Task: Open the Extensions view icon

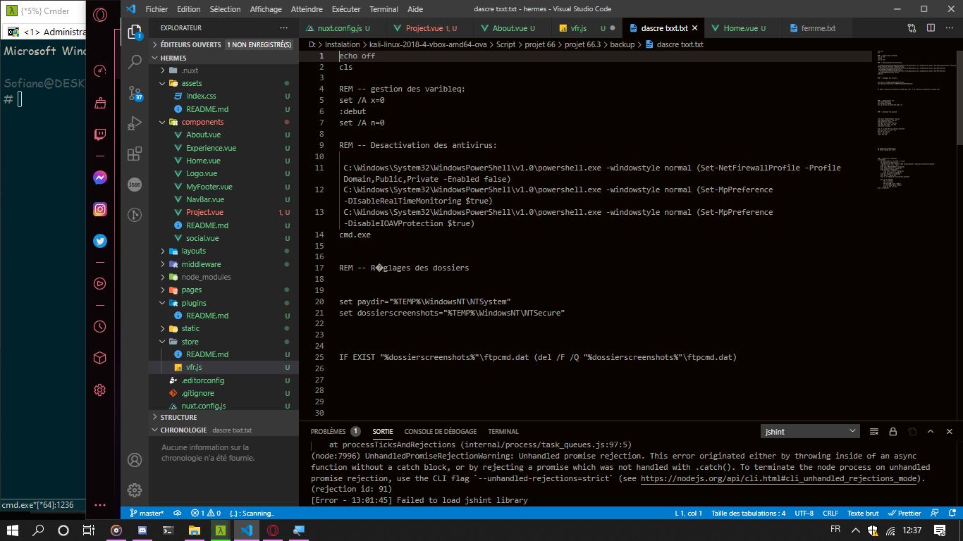Action: pos(135,154)
